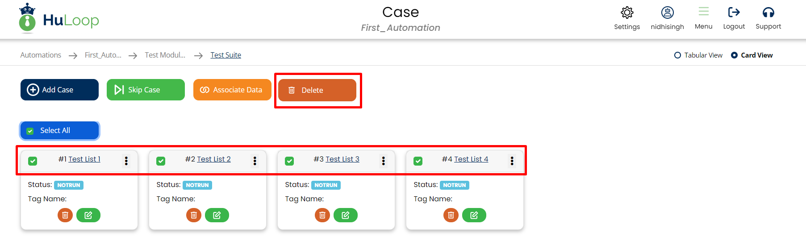Click trash icon on Test List 4 card
Screen dimensions: 806x237
click(451, 215)
